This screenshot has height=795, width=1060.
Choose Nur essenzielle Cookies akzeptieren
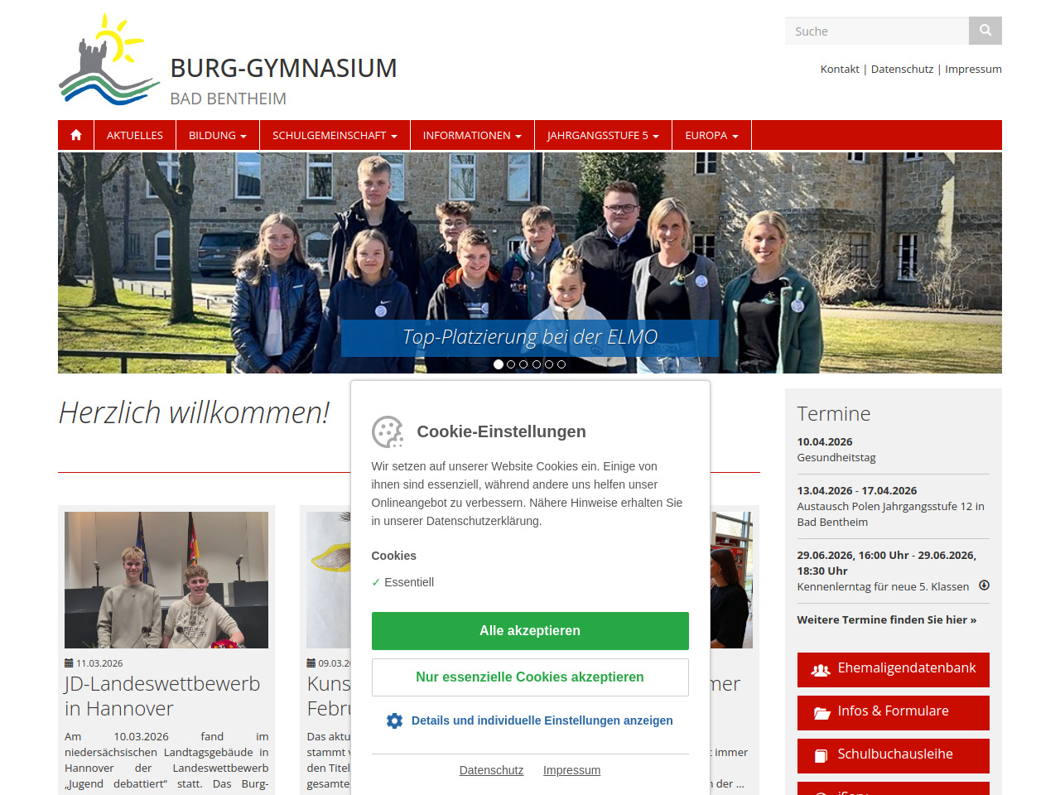[x=530, y=677]
